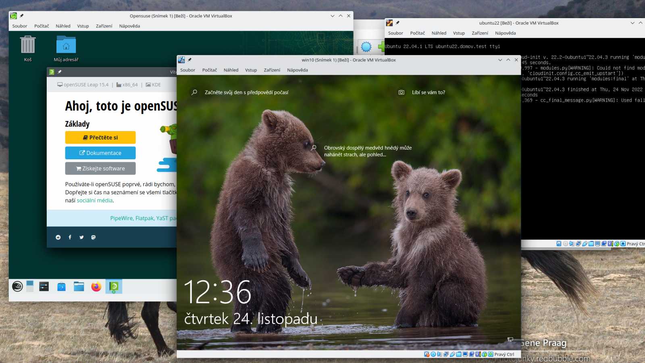The height and width of the screenshot is (363, 645).
Task: Click the 12:36 clock on lock screen
Action: [x=217, y=292]
